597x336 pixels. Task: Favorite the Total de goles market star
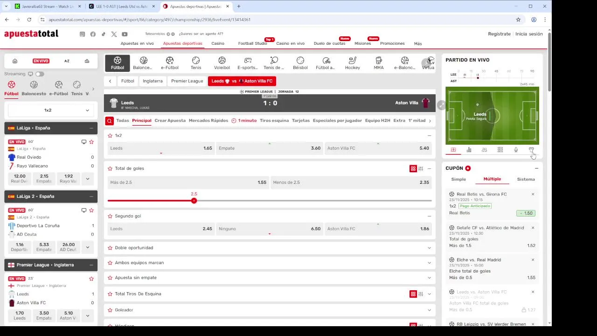point(110,168)
